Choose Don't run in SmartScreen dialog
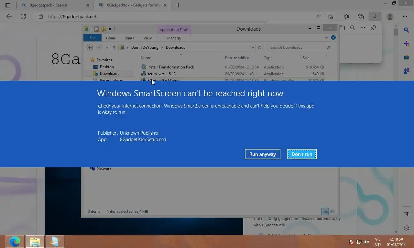 [302, 154]
